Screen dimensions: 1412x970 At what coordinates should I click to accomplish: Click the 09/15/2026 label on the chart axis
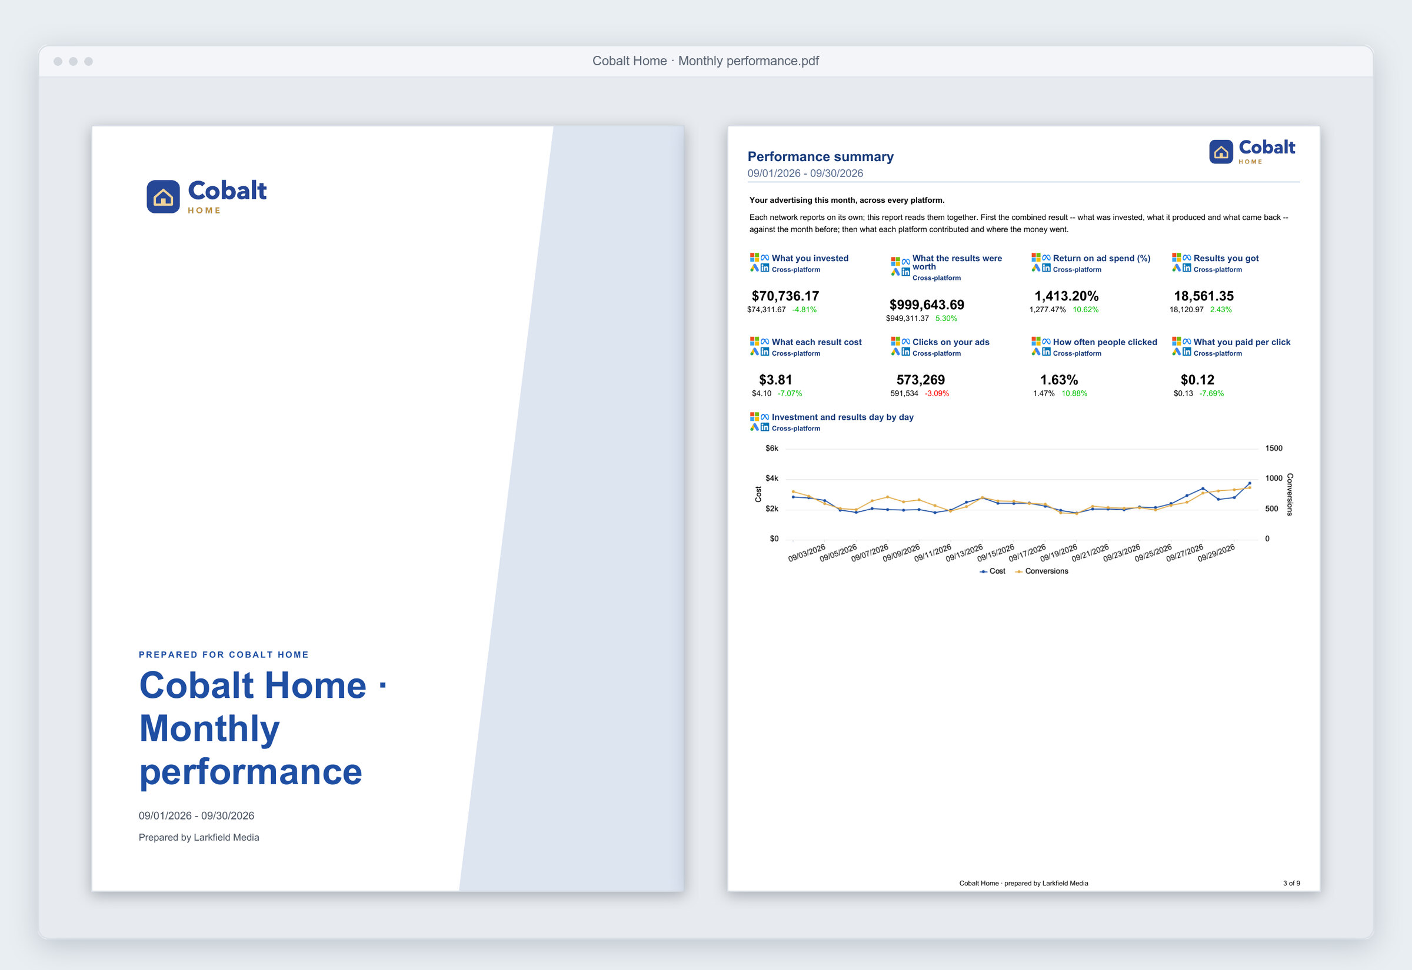pos(995,553)
